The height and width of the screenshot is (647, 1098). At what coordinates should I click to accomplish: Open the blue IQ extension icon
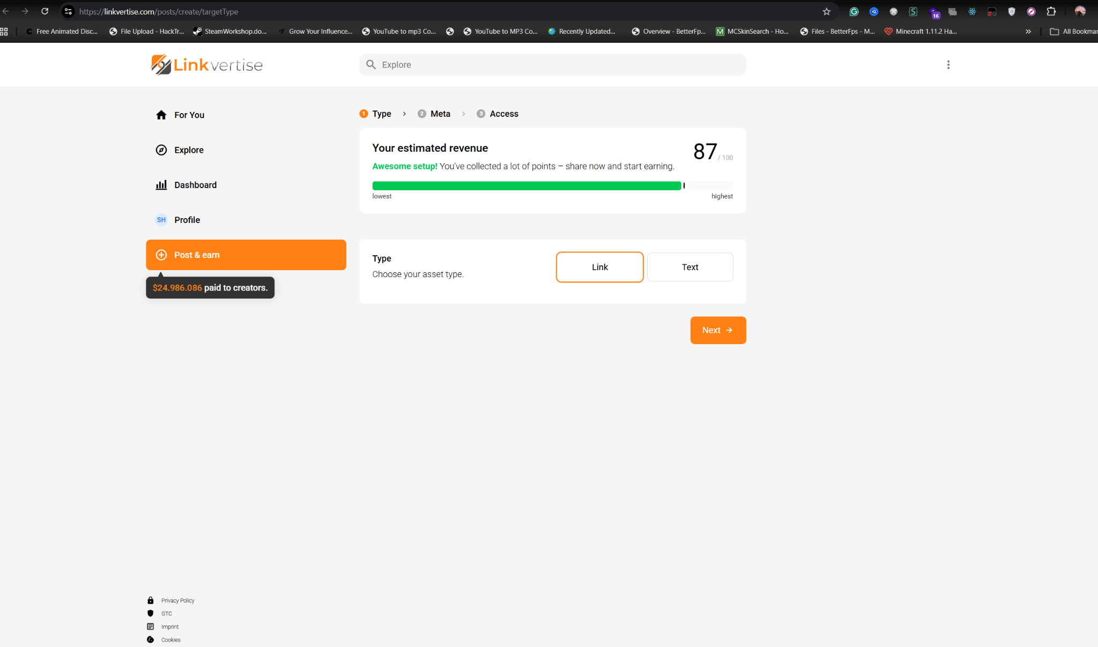click(x=874, y=11)
